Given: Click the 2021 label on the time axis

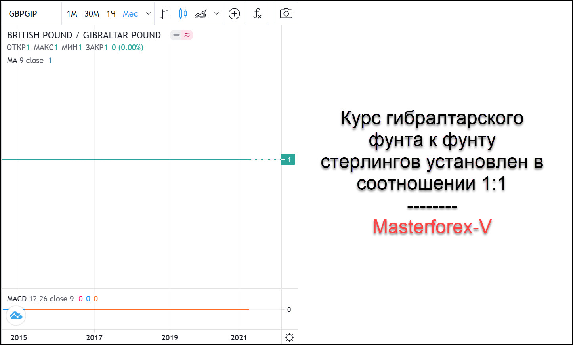Looking at the screenshot, I should point(239,338).
